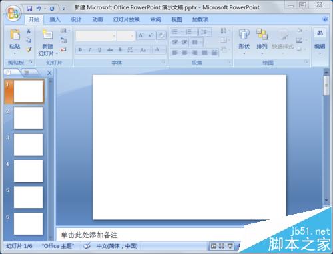Open the font name combo box
This screenshot has height=254, width=333.
tap(96, 35)
